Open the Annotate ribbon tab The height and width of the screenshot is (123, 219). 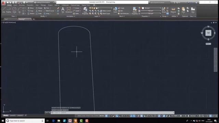[x=22, y=5]
